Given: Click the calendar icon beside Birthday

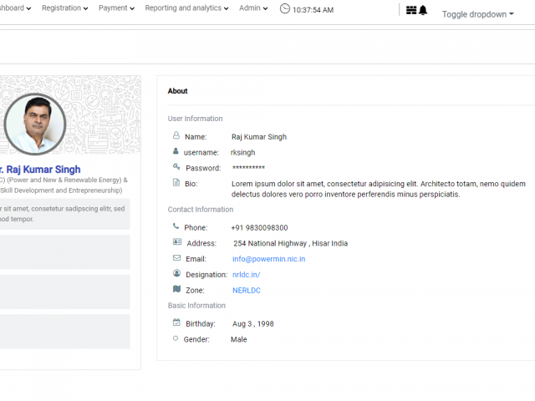Looking at the screenshot, I should 176,322.
